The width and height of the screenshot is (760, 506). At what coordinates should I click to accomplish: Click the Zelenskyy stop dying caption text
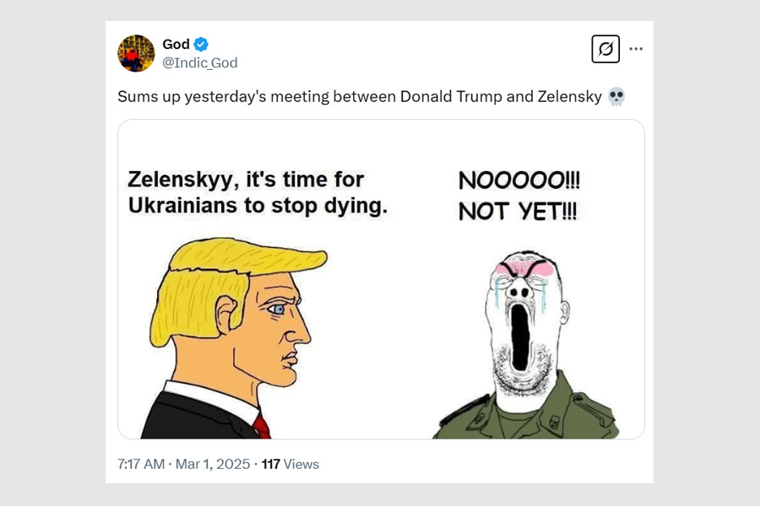258,192
